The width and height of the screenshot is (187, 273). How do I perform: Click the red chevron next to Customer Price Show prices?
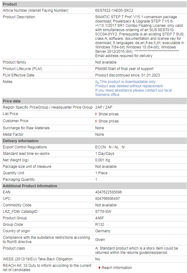(96, 121)
